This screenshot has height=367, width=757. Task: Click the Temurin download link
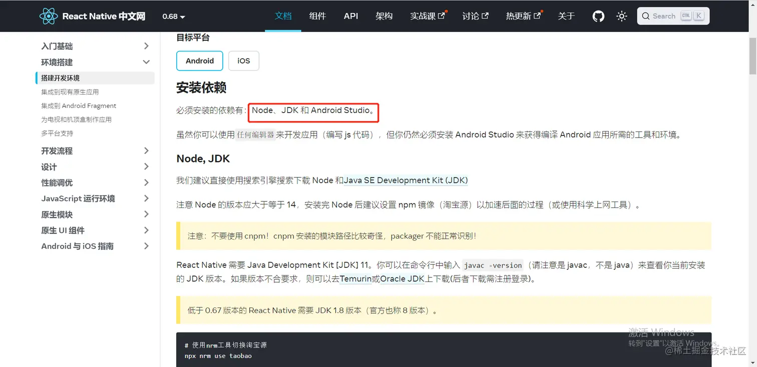click(x=356, y=278)
